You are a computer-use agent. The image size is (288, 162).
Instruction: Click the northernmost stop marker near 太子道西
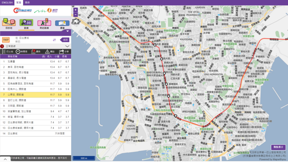point(155,45)
